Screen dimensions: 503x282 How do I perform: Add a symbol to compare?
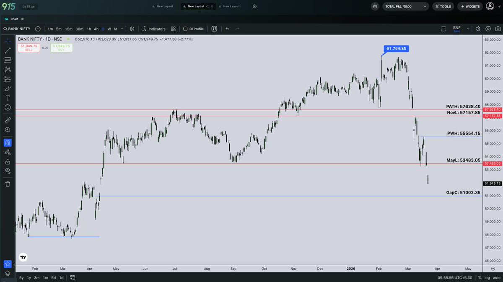point(38,29)
